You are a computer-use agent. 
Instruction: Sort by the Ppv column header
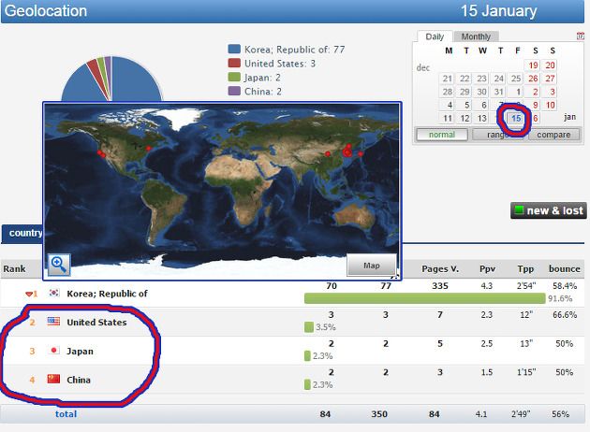tap(487, 269)
